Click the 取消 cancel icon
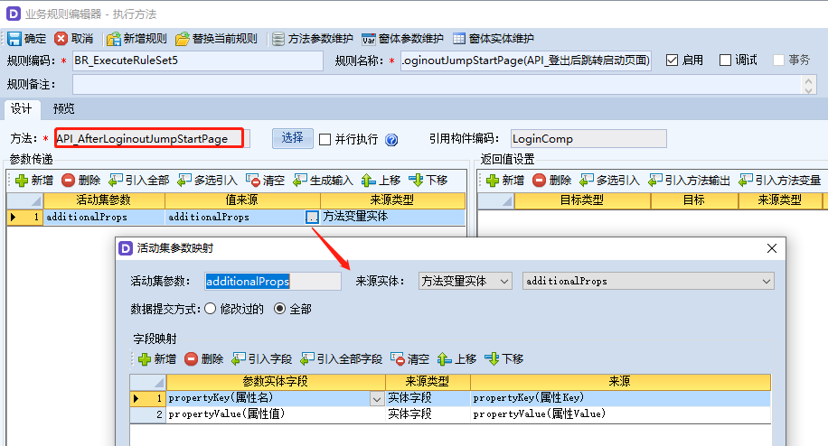828x446 pixels. point(61,39)
